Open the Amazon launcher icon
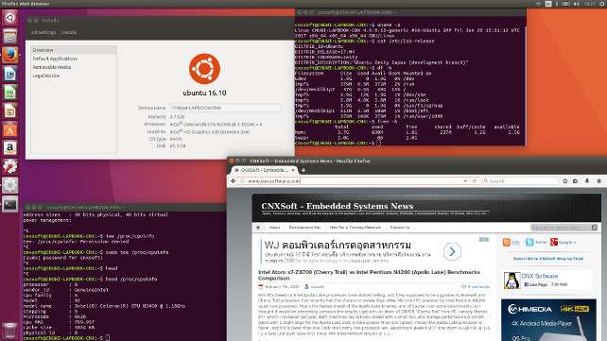The image size is (607, 341). (x=10, y=148)
